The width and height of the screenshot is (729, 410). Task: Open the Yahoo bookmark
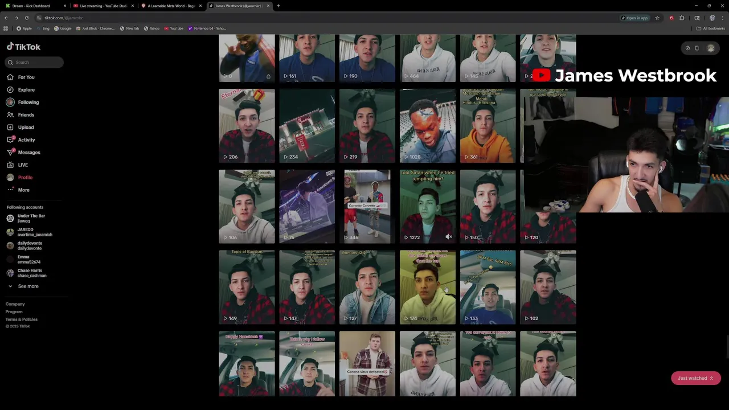tap(151, 28)
